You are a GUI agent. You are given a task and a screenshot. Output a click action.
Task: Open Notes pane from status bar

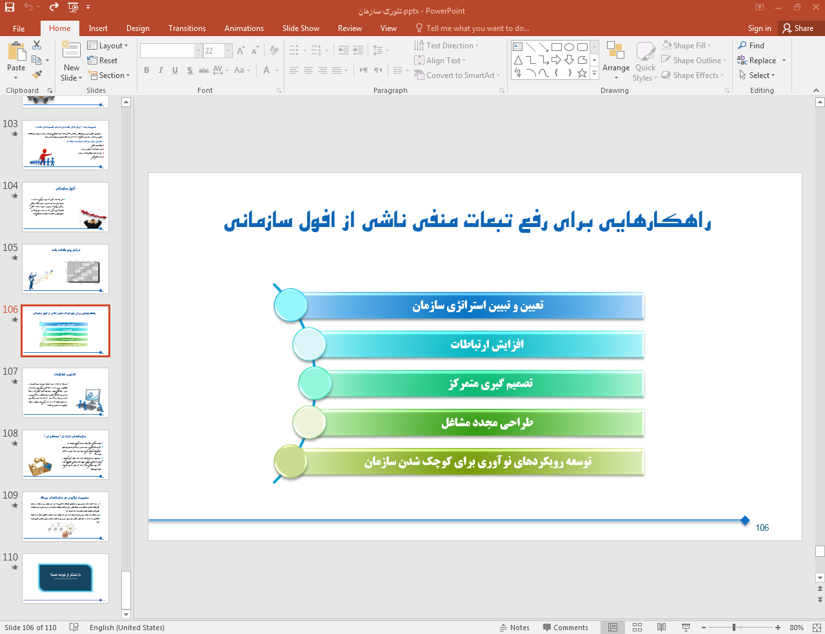514,628
